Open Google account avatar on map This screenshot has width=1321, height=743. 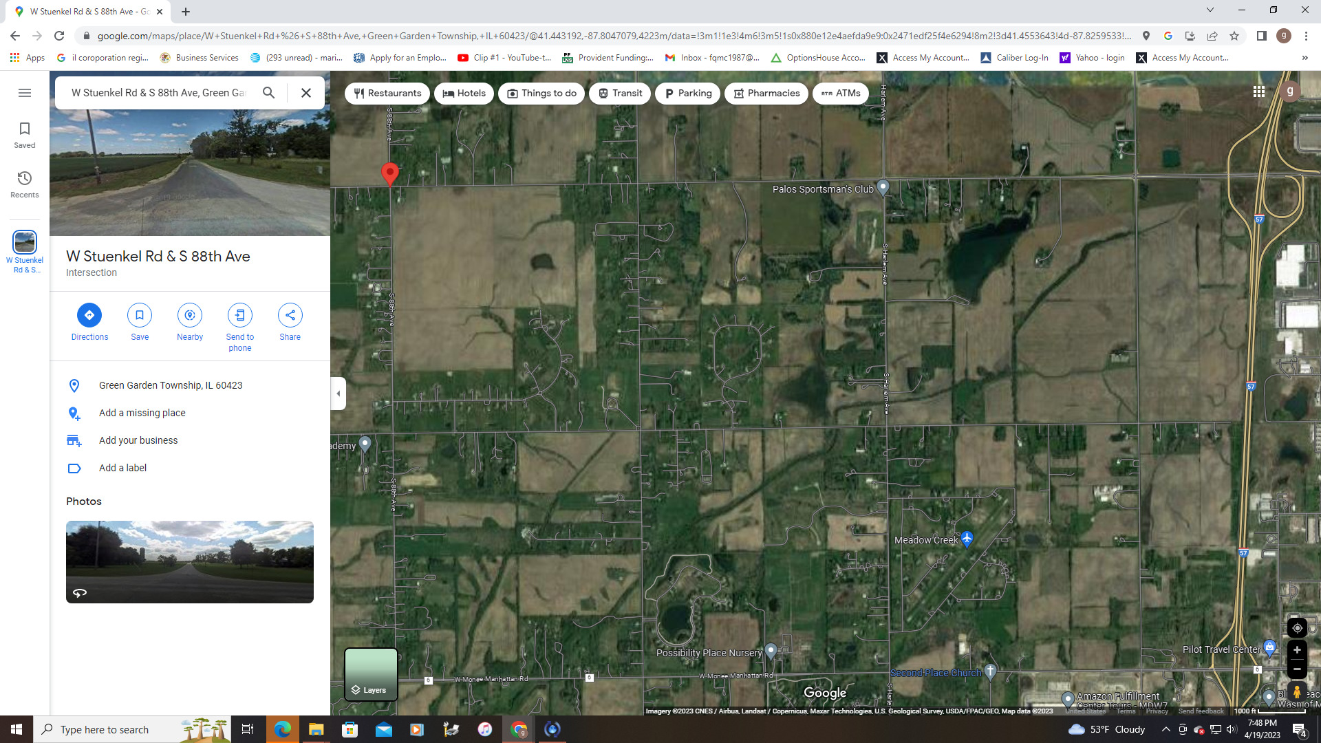1290,91
